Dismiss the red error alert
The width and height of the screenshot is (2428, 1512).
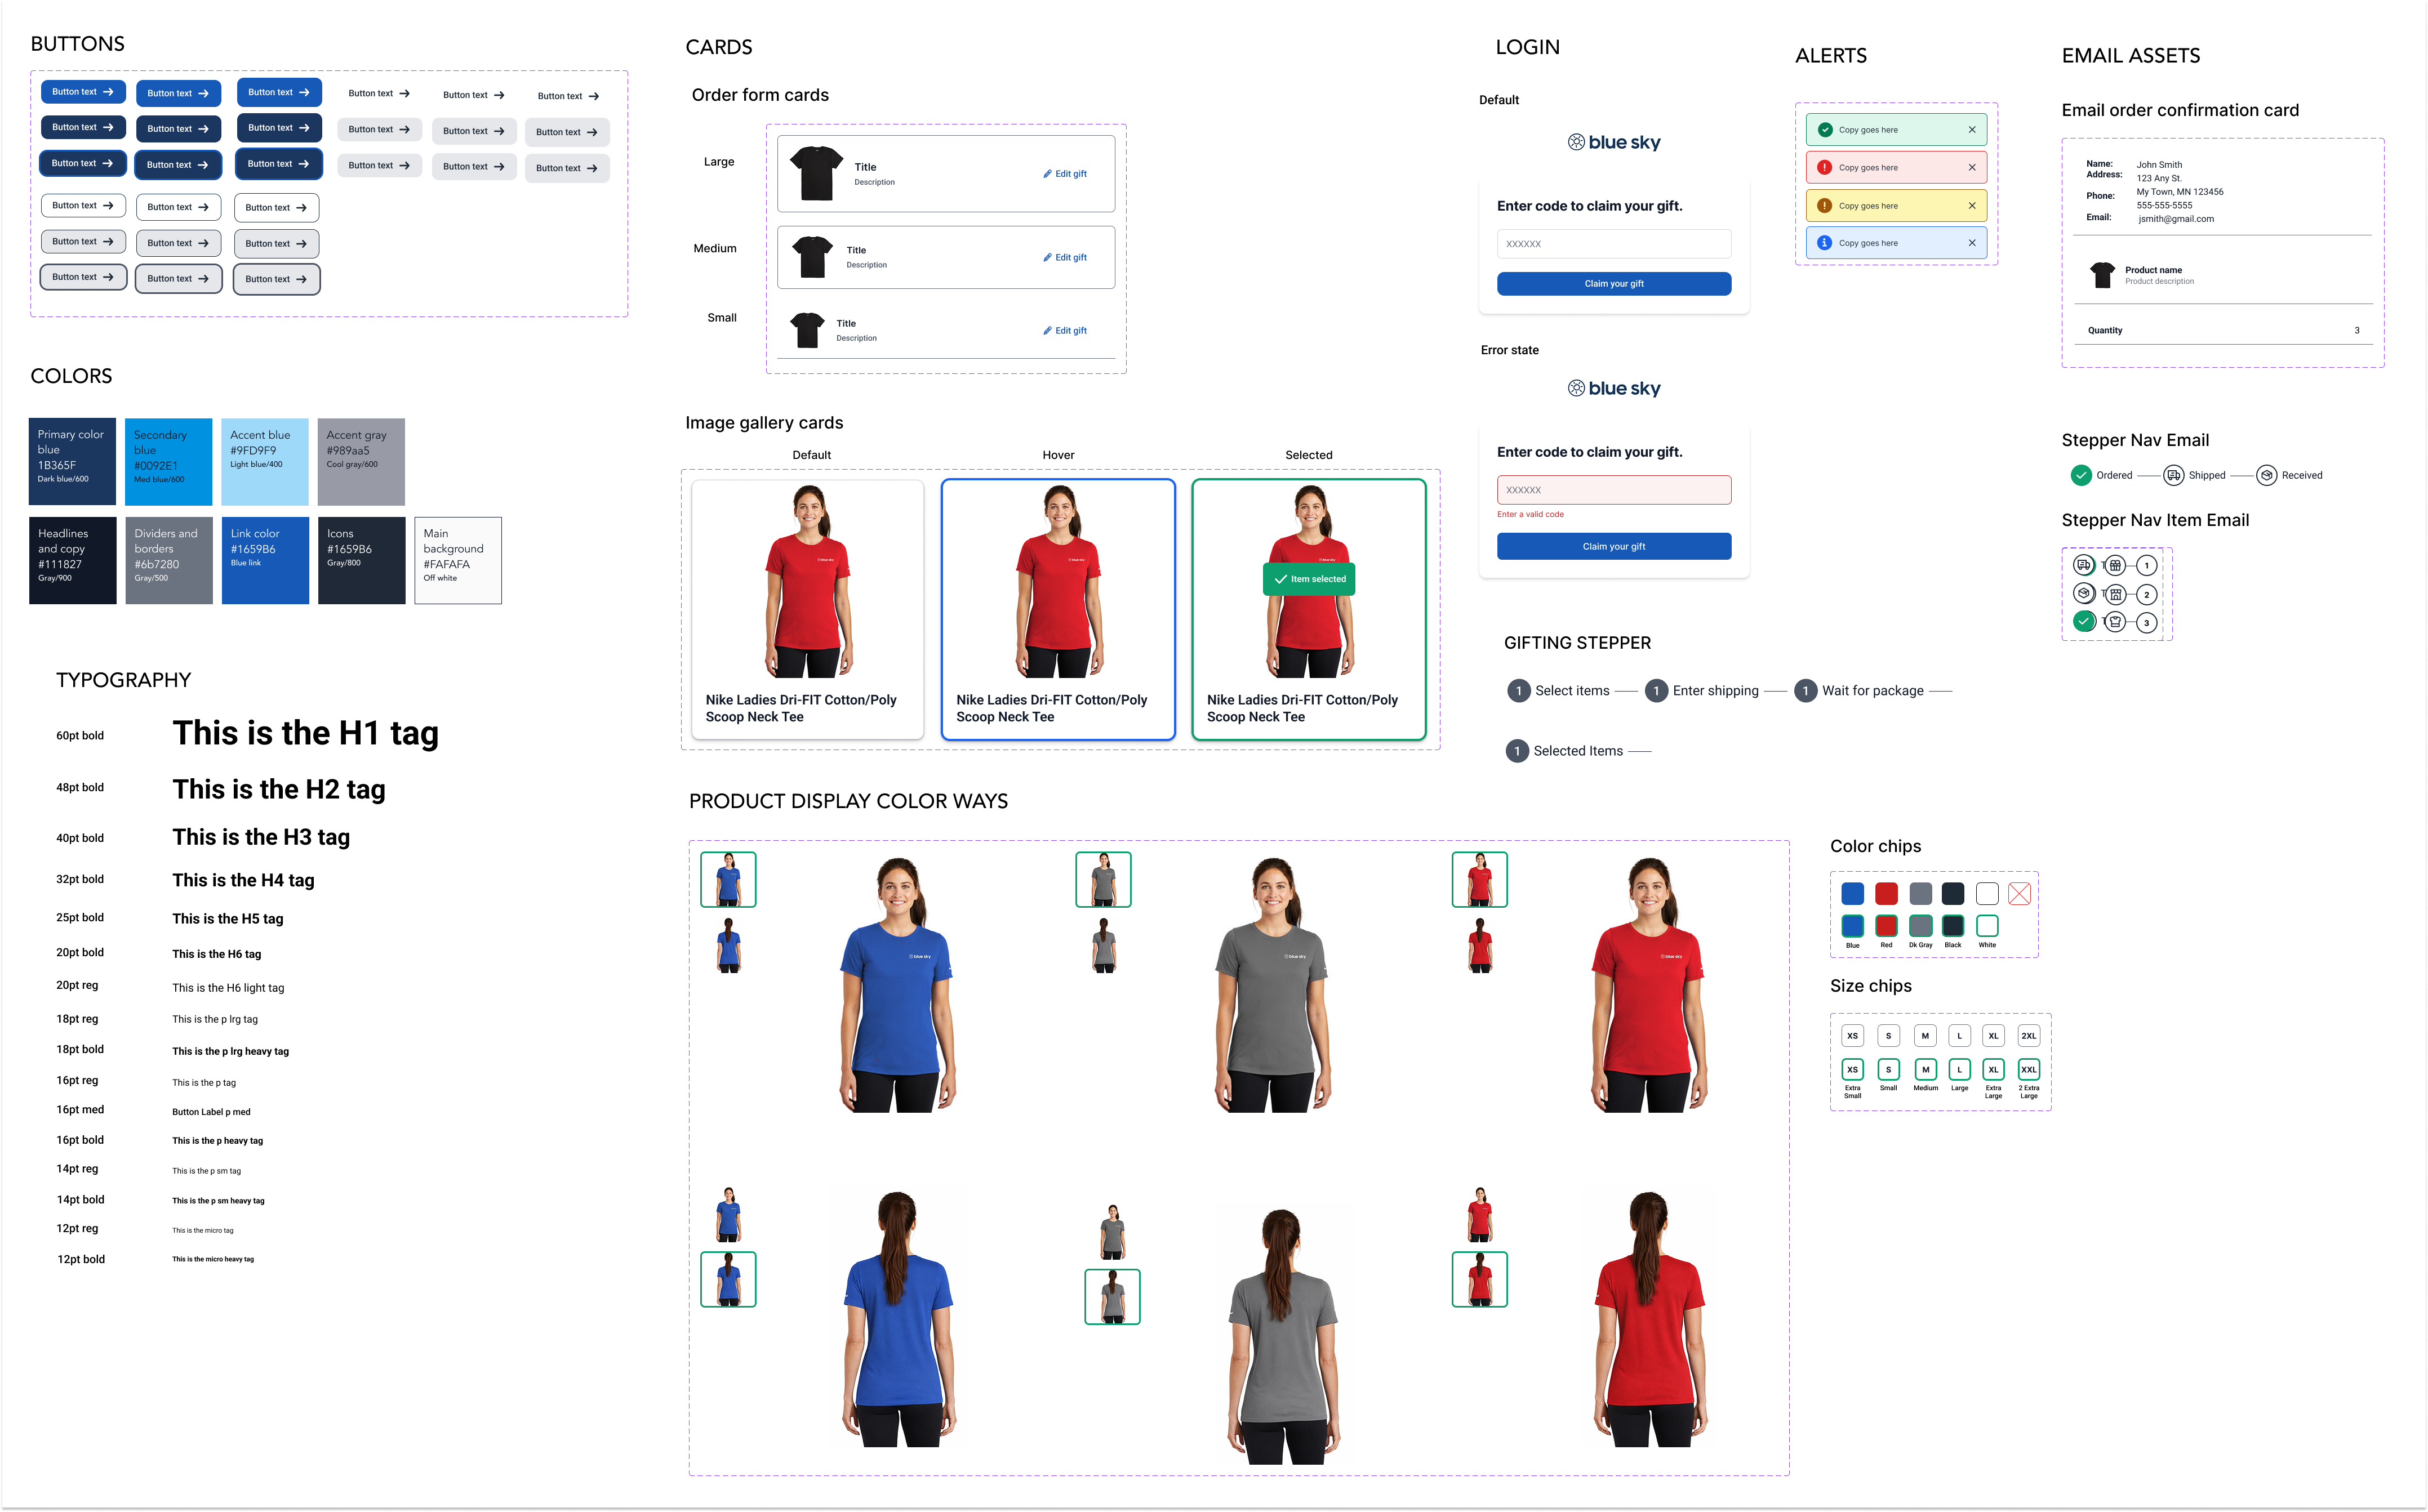click(x=1972, y=167)
